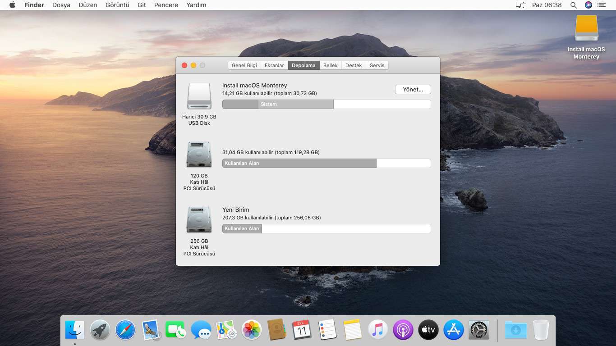The height and width of the screenshot is (346, 616).
Task: Launch Launchpad from the Dock
Action: [100, 330]
